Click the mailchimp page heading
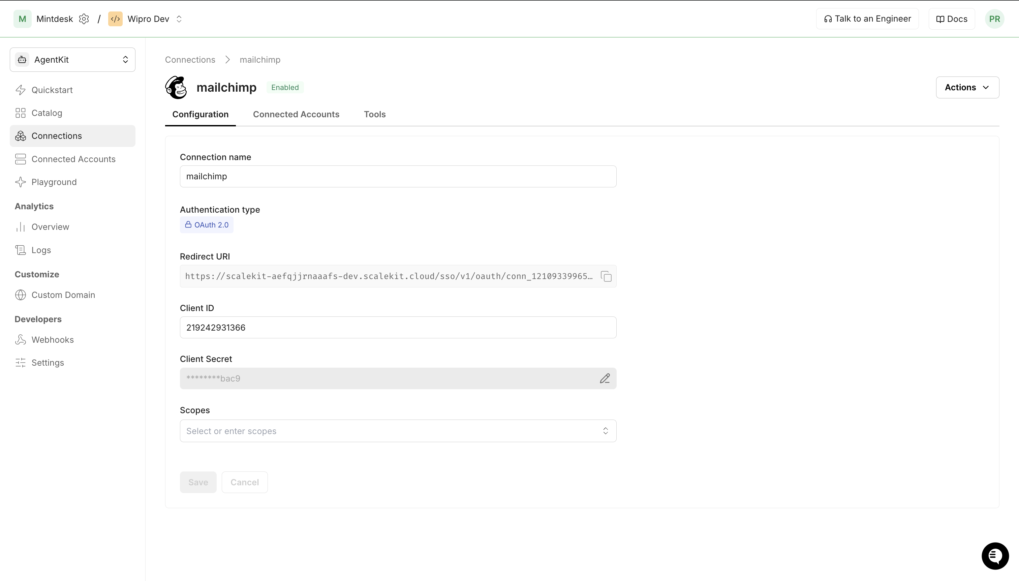Image resolution: width=1019 pixels, height=581 pixels. click(226, 87)
